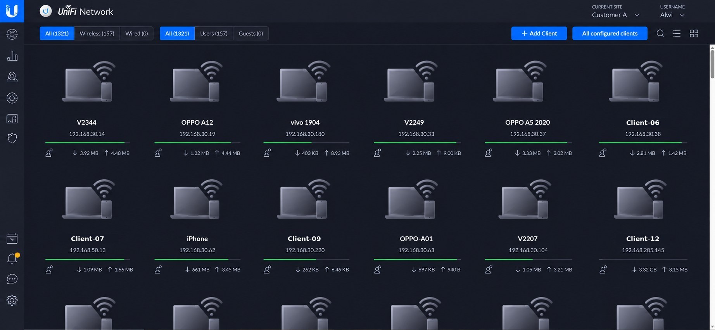Select the first All (1321) connection tab
This screenshot has width=715, height=330.
pyautogui.click(x=57, y=33)
